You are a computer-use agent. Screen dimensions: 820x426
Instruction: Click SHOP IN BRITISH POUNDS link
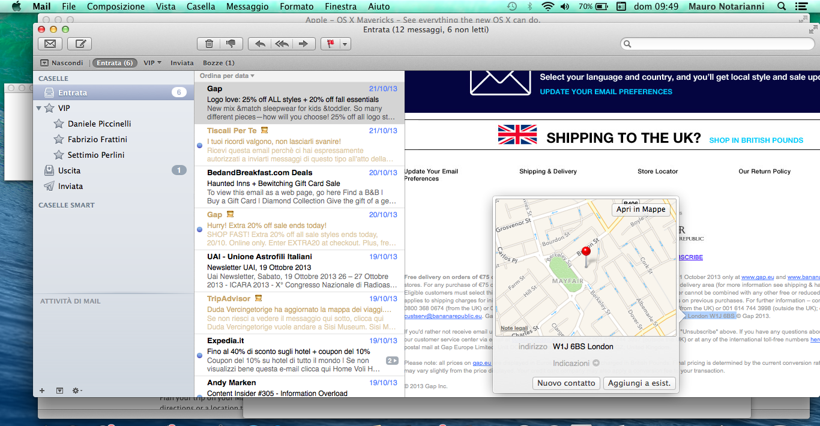pyautogui.click(x=756, y=140)
